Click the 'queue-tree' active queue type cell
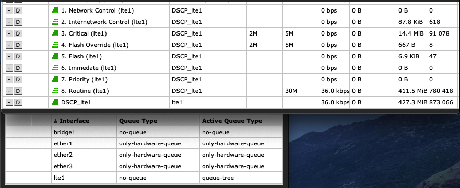This screenshot has height=188, width=460. (x=218, y=178)
